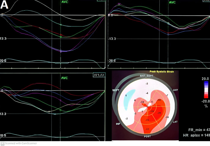
Task: Click the posterior segment valued -13
Action: [147, 129]
